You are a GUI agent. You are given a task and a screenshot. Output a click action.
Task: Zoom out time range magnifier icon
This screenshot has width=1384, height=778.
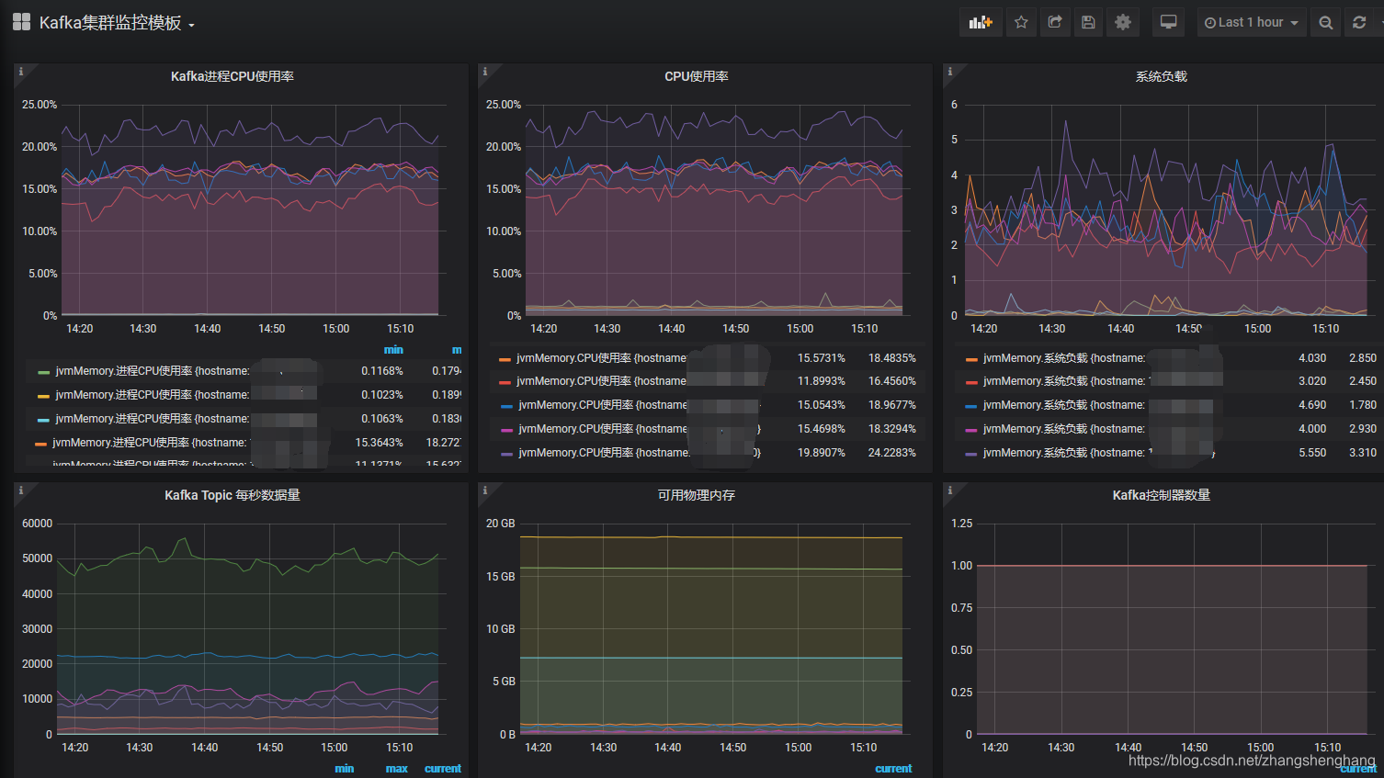1325,22
